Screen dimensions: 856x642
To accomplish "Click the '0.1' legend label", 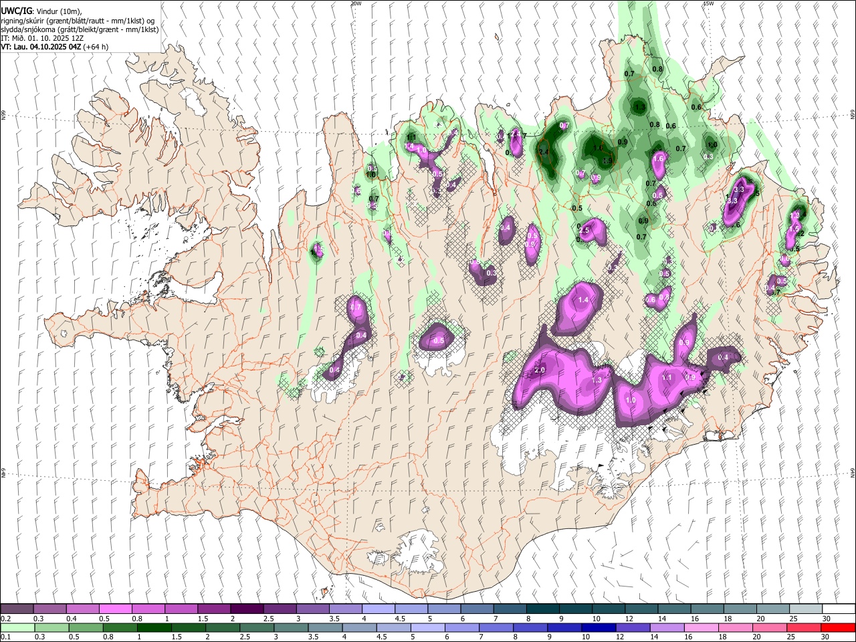I will pyautogui.click(x=6, y=637).
